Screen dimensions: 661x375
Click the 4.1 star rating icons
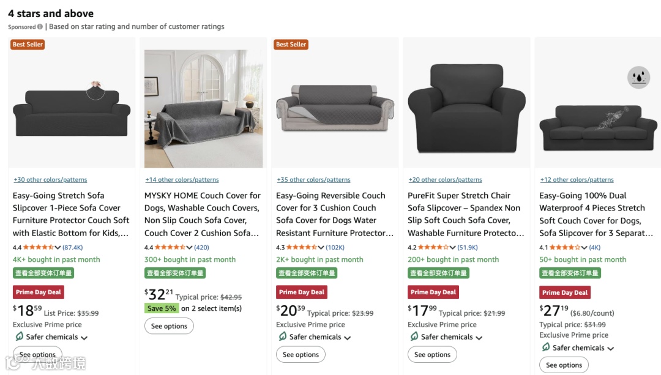(x=564, y=247)
